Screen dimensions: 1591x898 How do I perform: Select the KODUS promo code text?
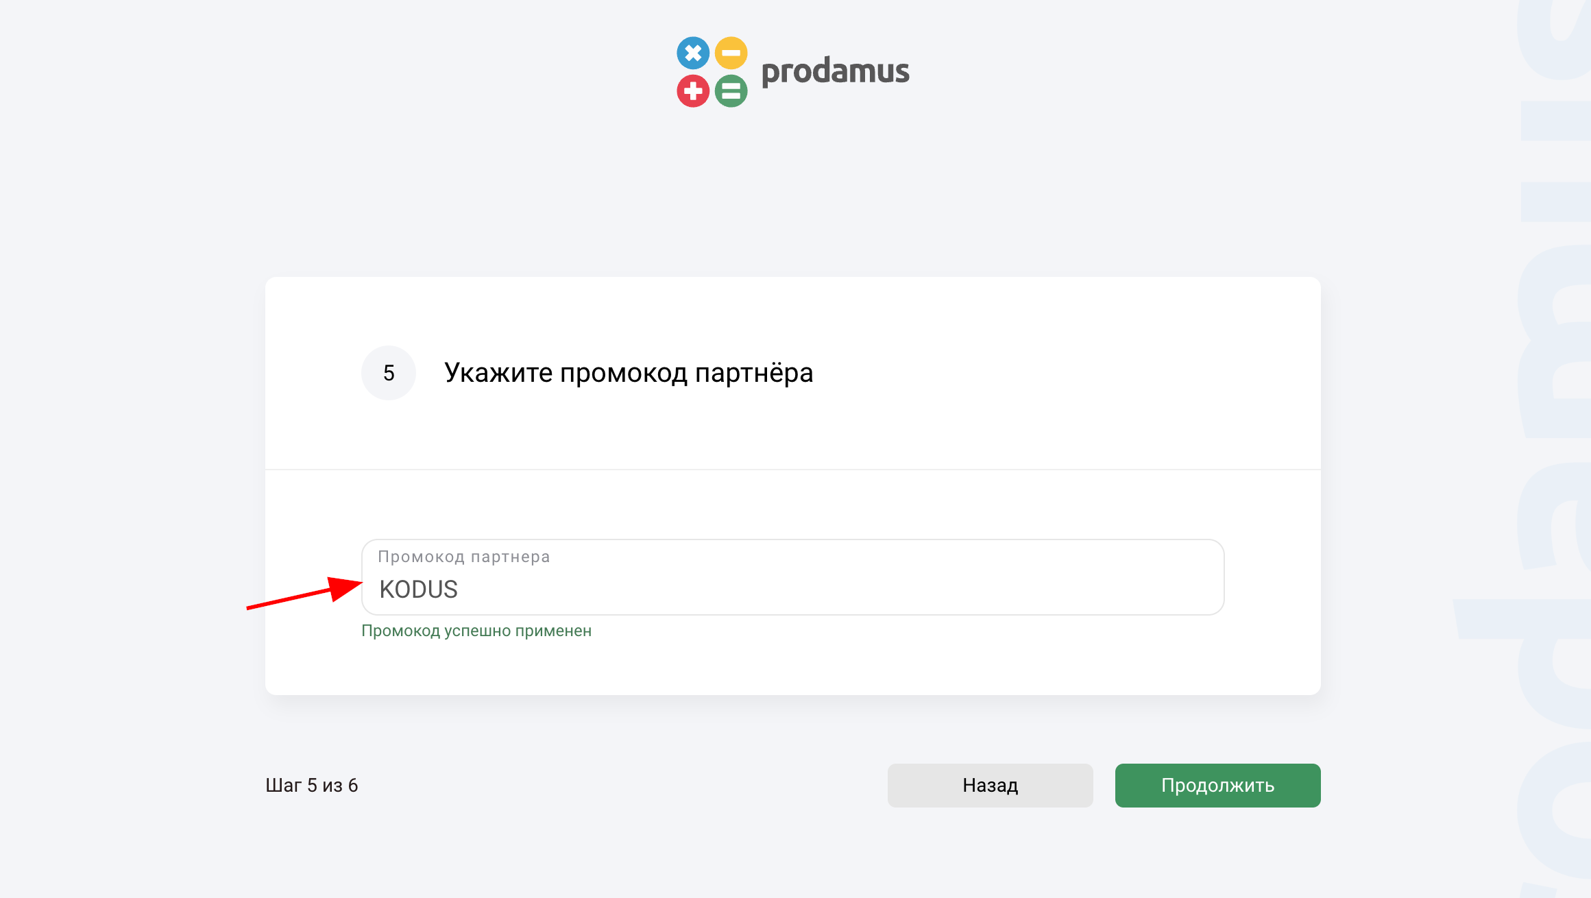pos(419,590)
